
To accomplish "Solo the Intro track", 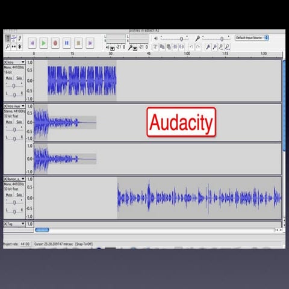I will [19, 78].
